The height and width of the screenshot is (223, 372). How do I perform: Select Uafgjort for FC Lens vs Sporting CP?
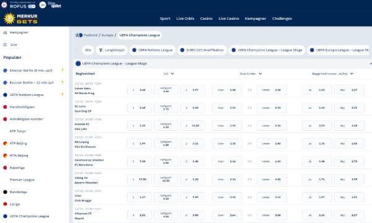coord(166,108)
